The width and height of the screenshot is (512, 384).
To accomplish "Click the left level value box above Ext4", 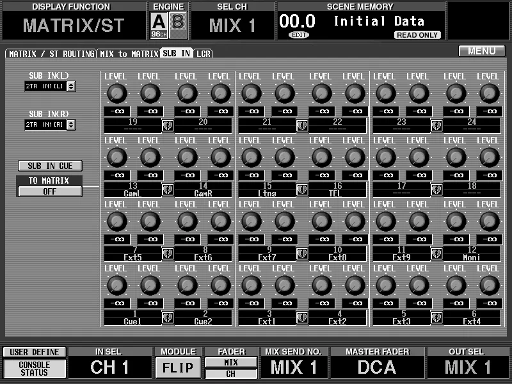I will tap(456, 303).
